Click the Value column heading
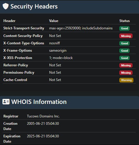Viewport: 139px width, 145px height. (x=54, y=21)
